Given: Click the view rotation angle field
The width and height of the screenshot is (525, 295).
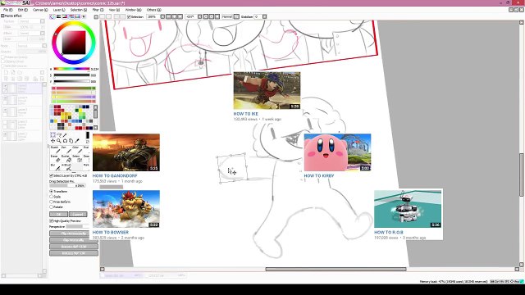Looking at the screenshot, I should (x=191, y=16).
